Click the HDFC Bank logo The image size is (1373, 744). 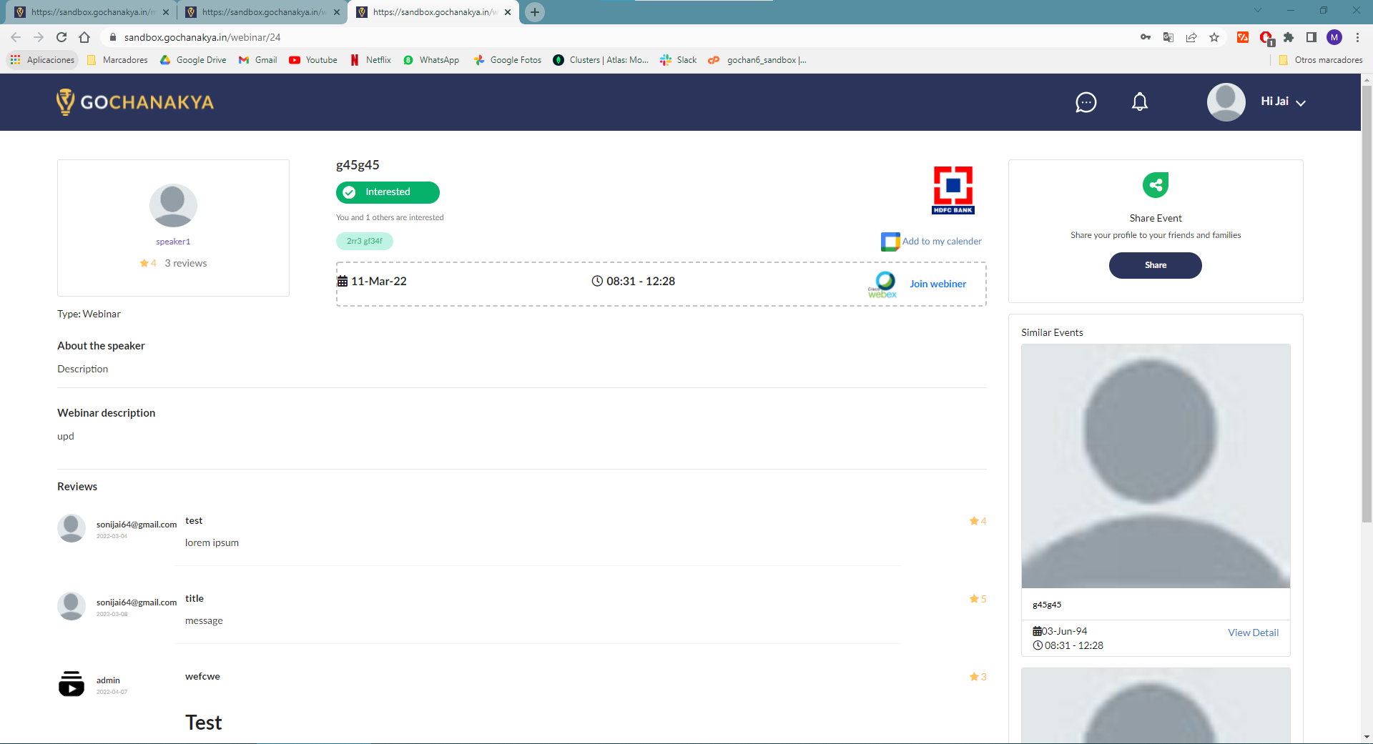[953, 190]
